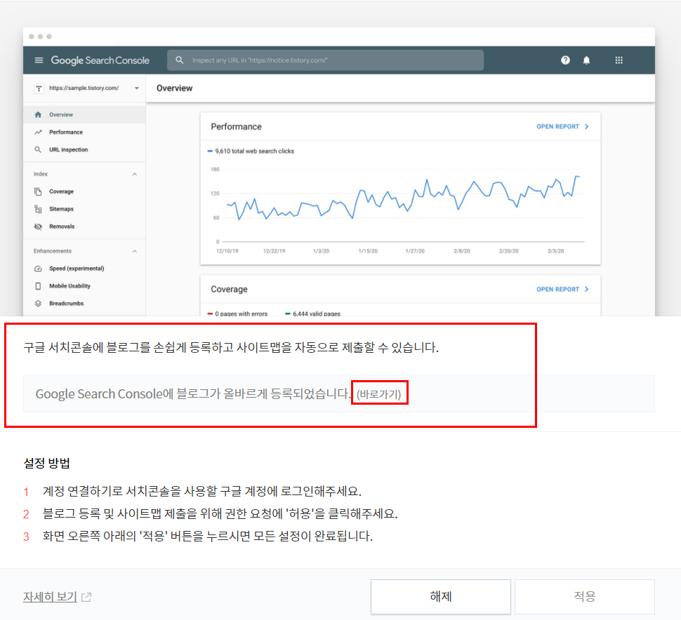Open the Google apps grid icon
681x620 pixels.
619,60
